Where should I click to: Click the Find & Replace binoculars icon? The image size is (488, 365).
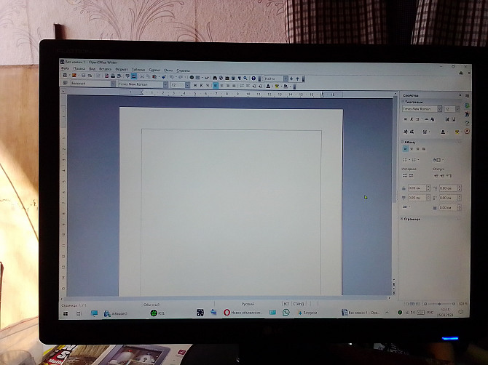215,78
